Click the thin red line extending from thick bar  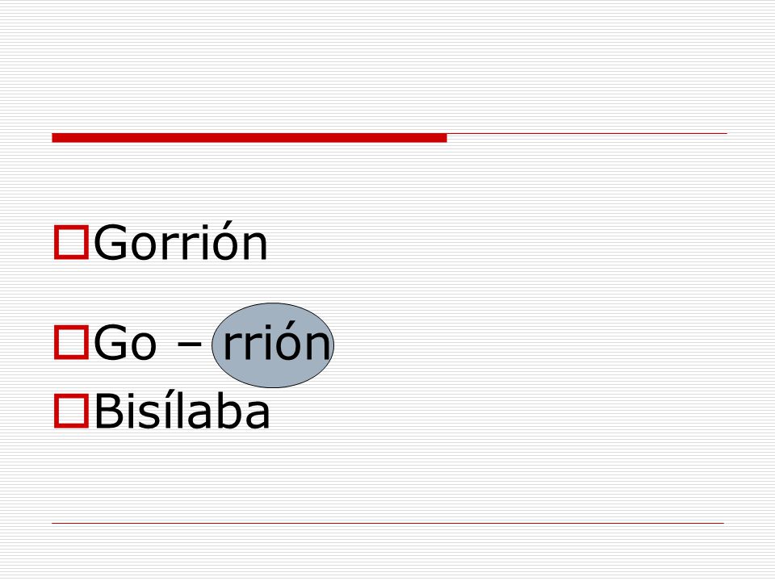[587, 133]
